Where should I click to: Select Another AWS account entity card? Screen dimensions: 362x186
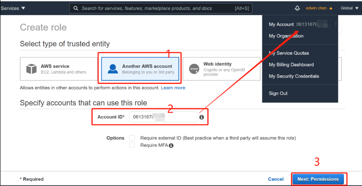click(140, 69)
